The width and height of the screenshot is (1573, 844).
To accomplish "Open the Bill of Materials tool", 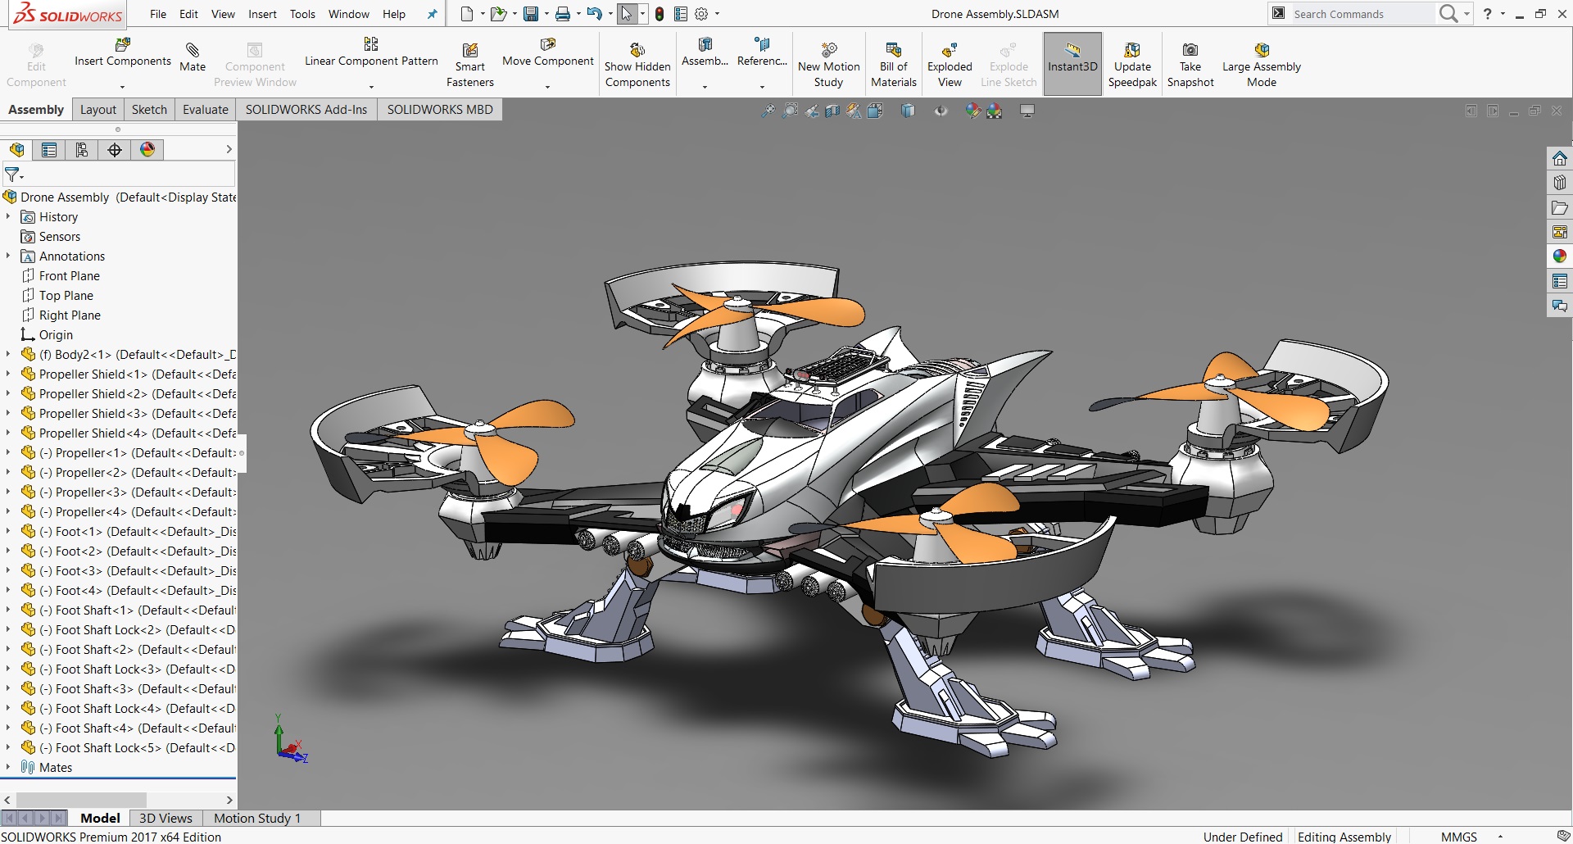I will pyautogui.click(x=893, y=61).
